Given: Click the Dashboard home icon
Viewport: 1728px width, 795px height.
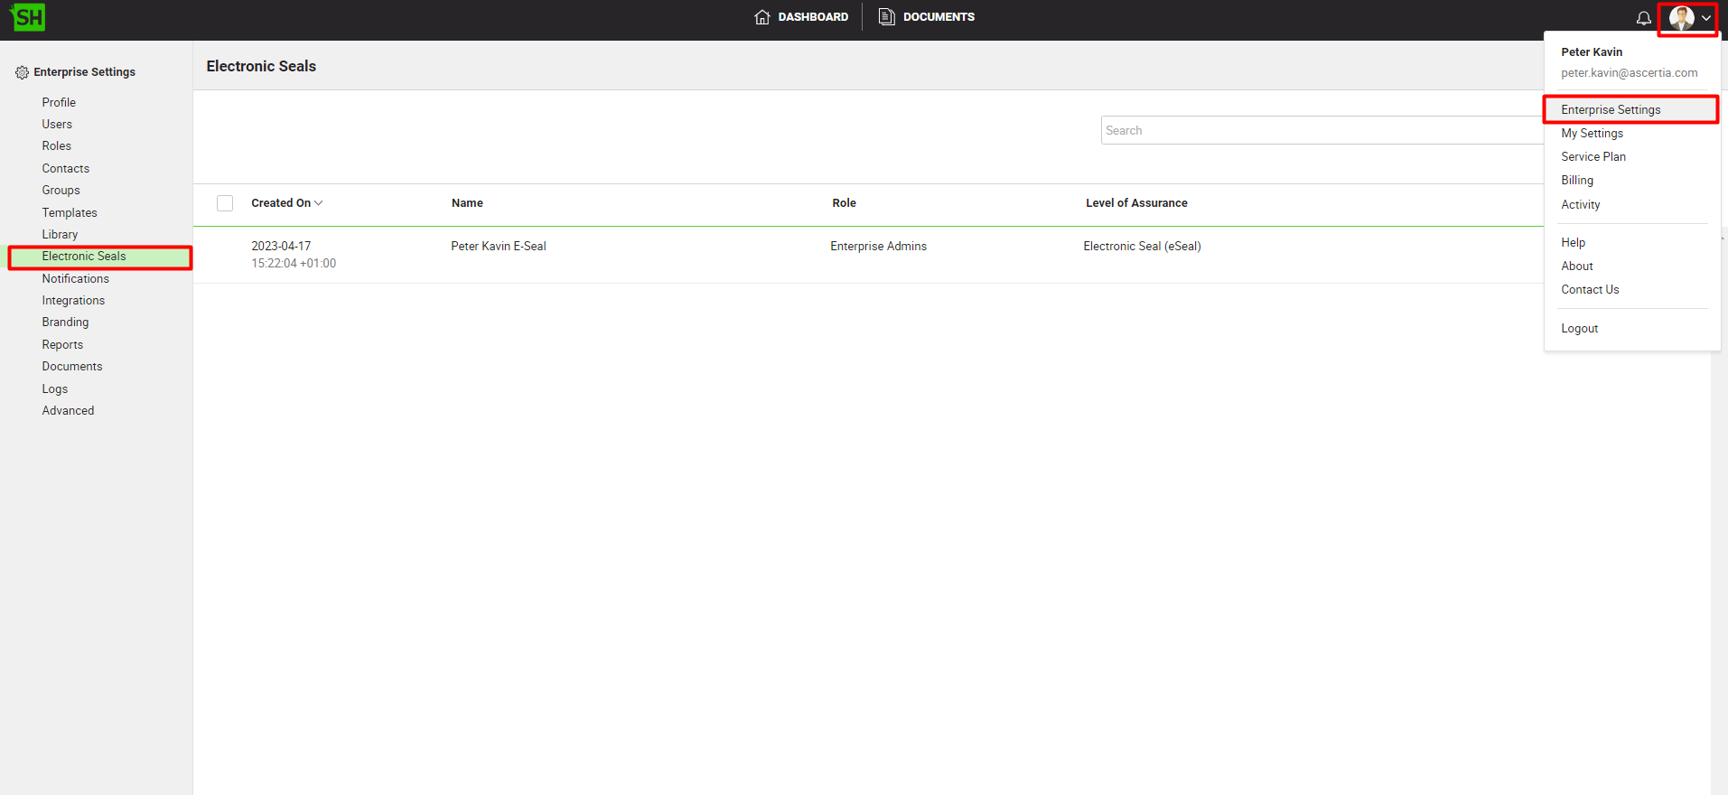Looking at the screenshot, I should click(762, 17).
